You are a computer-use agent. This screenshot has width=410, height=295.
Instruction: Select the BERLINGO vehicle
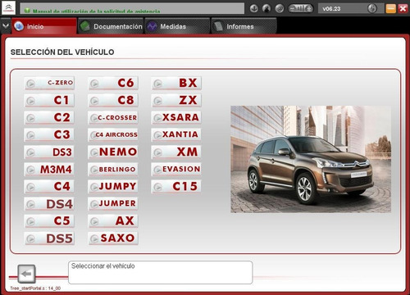113,170
